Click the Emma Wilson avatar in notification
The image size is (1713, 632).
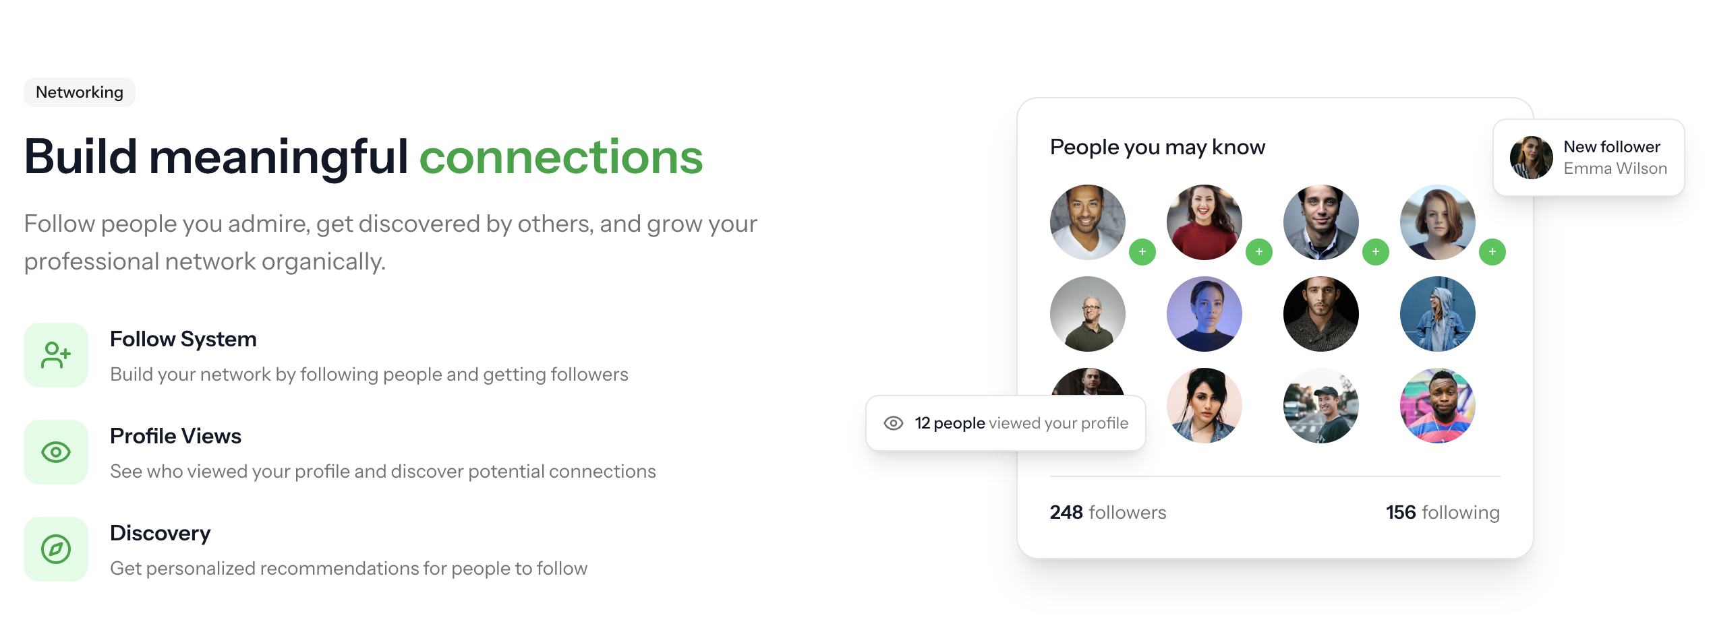(x=1531, y=158)
